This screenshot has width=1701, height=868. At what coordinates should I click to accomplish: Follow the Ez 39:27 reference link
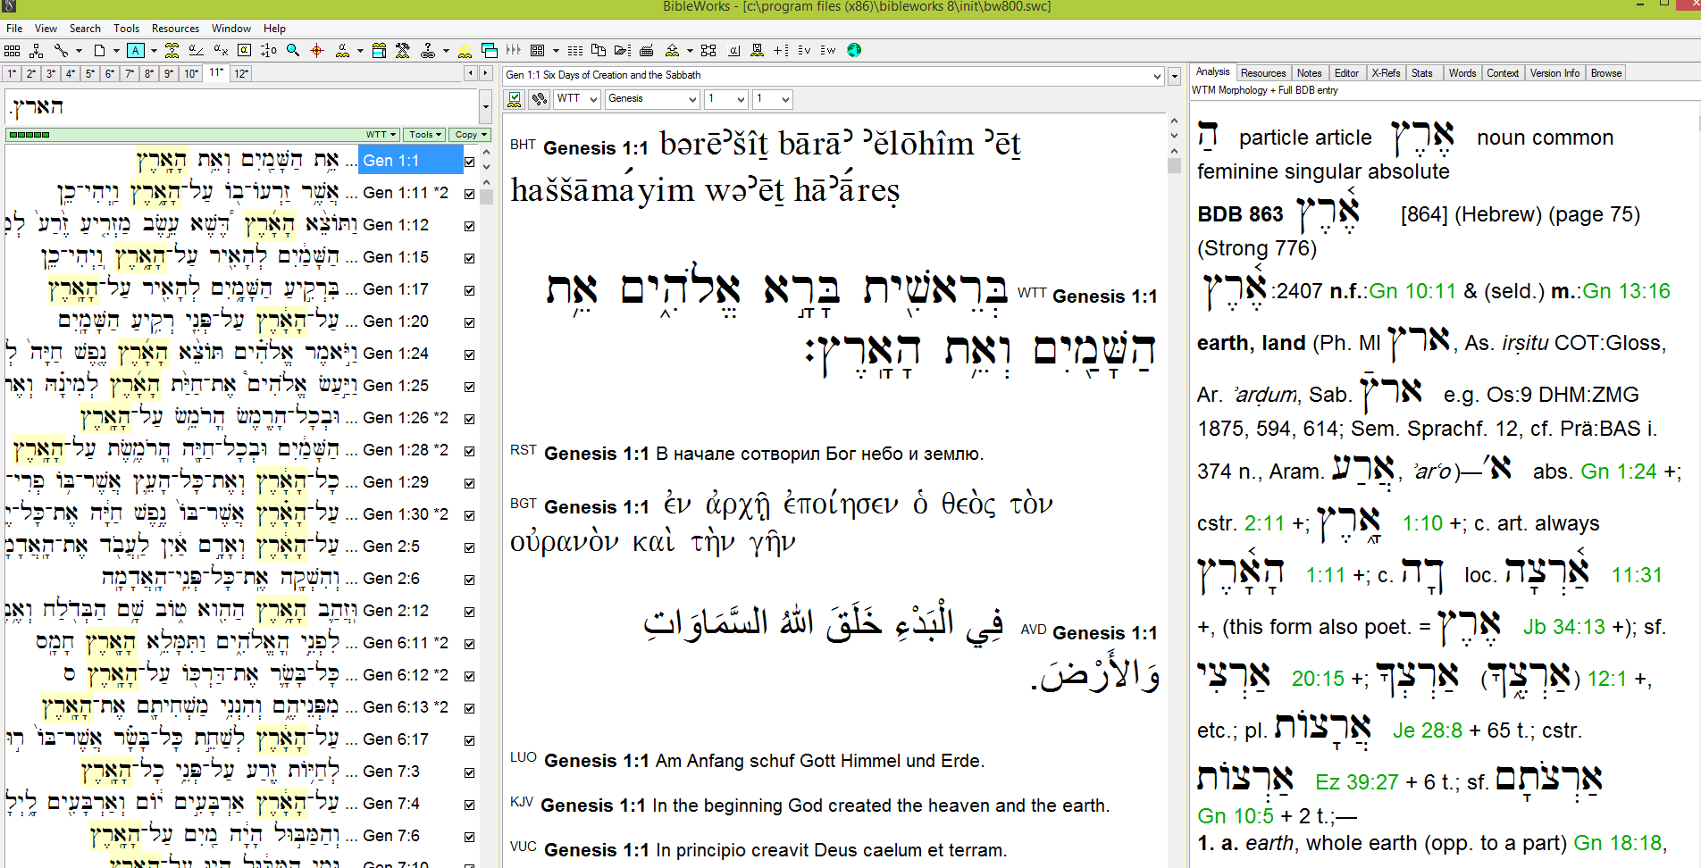[x=1356, y=782]
